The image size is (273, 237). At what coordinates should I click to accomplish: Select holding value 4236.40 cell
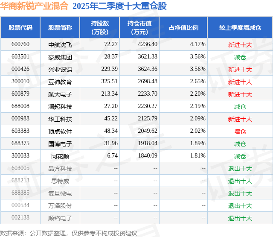(x=148, y=44)
